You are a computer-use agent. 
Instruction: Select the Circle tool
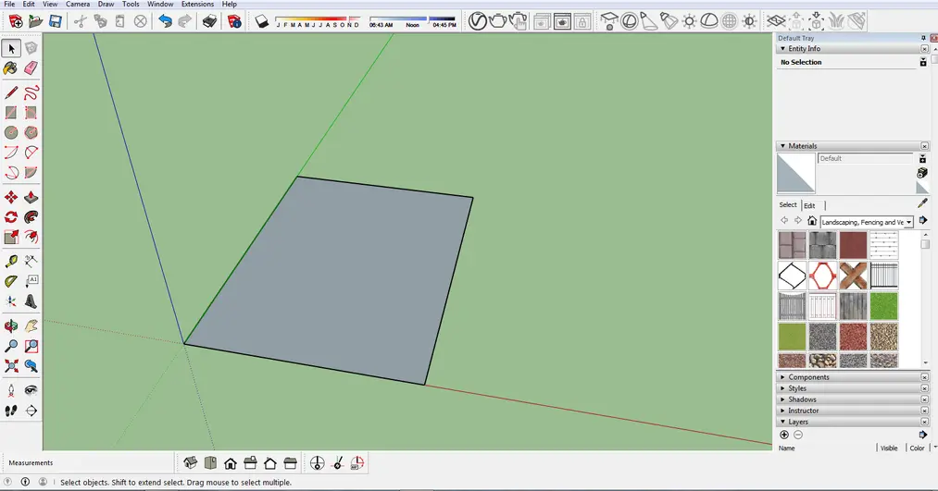[x=11, y=132]
